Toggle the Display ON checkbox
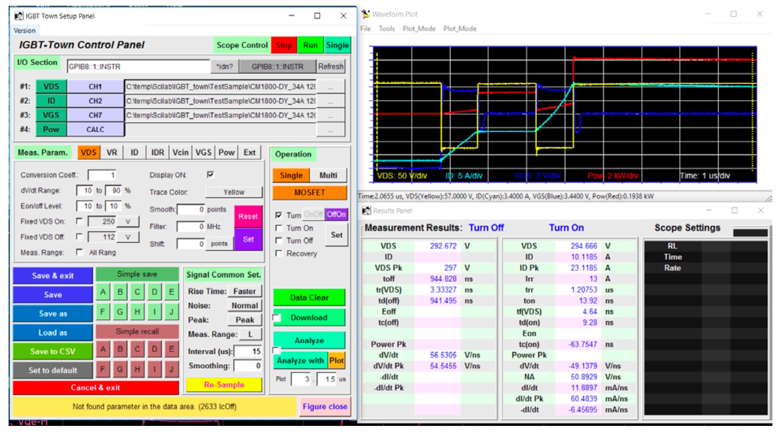The image size is (781, 432). 210,174
